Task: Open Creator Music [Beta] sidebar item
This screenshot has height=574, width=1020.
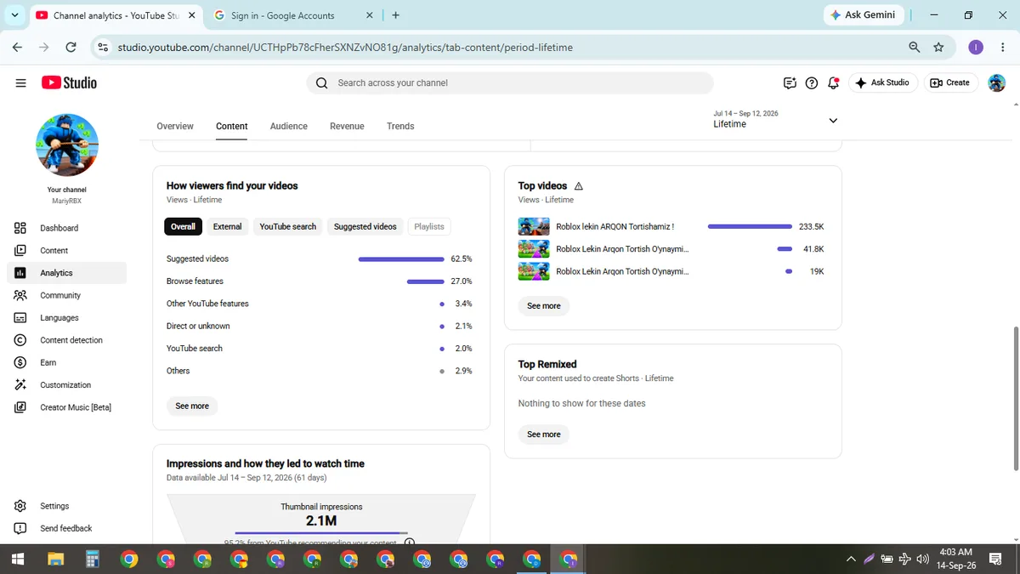Action: 66,407
